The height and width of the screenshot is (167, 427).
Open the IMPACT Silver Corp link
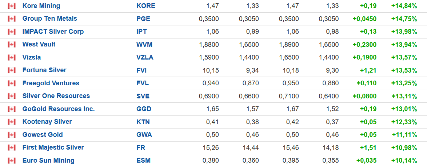coord(53,32)
